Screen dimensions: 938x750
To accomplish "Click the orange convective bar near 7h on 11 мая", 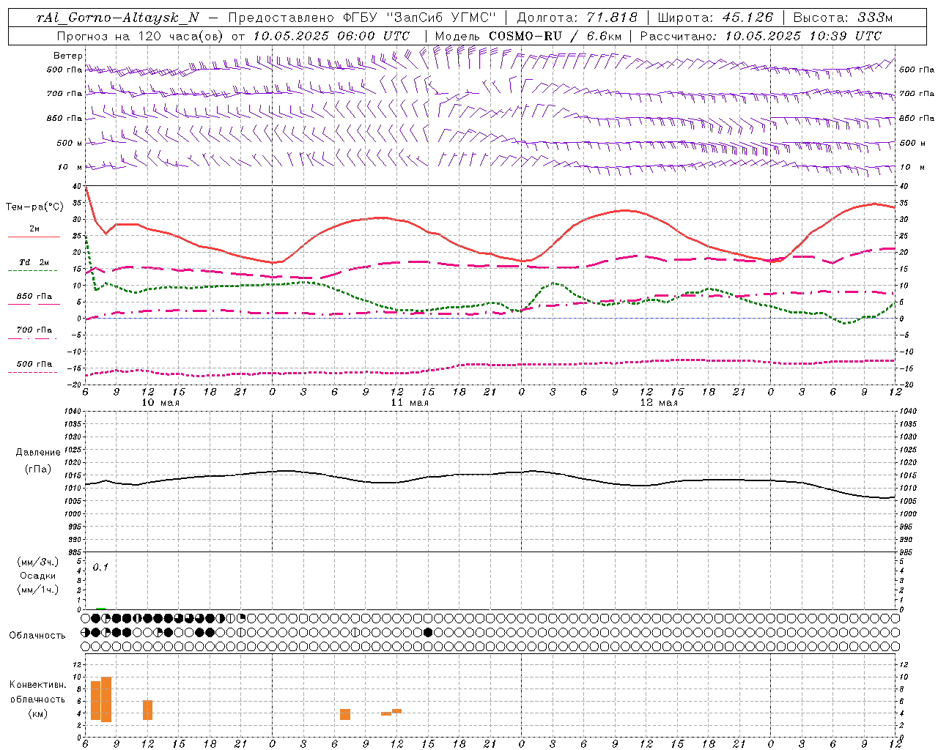I will pyautogui.click(x=345, y=714).
